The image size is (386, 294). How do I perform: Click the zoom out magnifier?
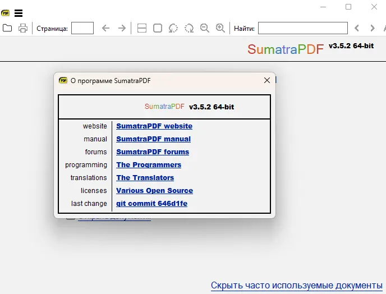[x=205, y=28]
